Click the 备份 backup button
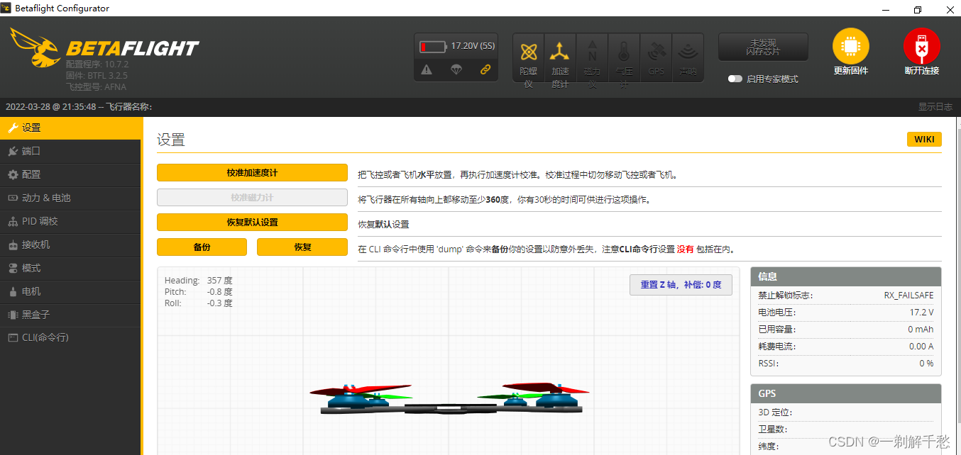961x455 pixels. (x=202, y=247)
